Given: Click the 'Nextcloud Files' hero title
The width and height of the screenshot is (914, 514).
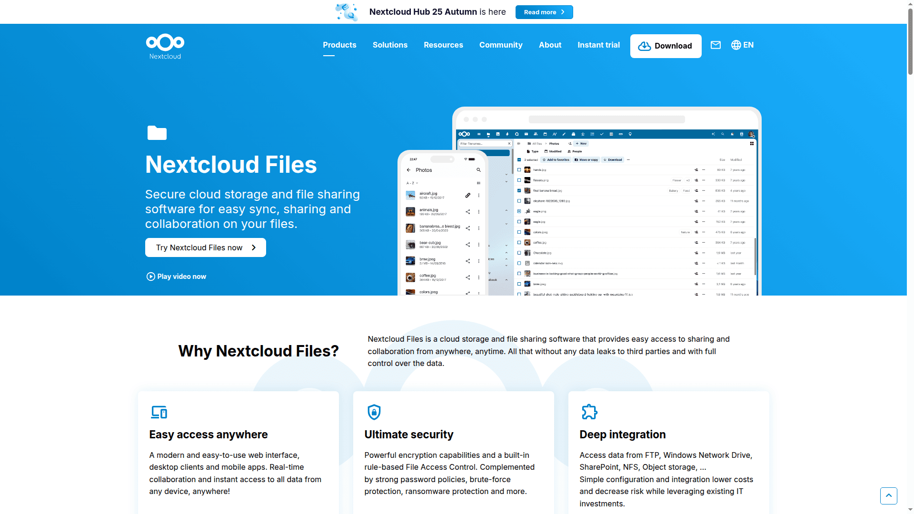Looking at the screenshot, I should tap(231, 165).
